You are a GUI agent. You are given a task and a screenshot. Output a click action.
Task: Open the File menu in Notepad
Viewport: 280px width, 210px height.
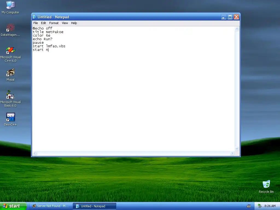click(36, 23)
